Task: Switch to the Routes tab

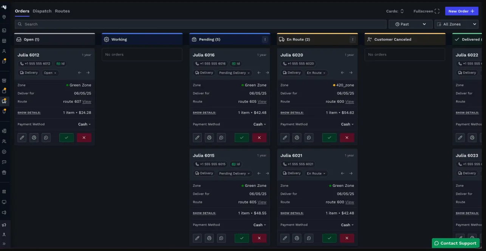Action: point(62,11)
